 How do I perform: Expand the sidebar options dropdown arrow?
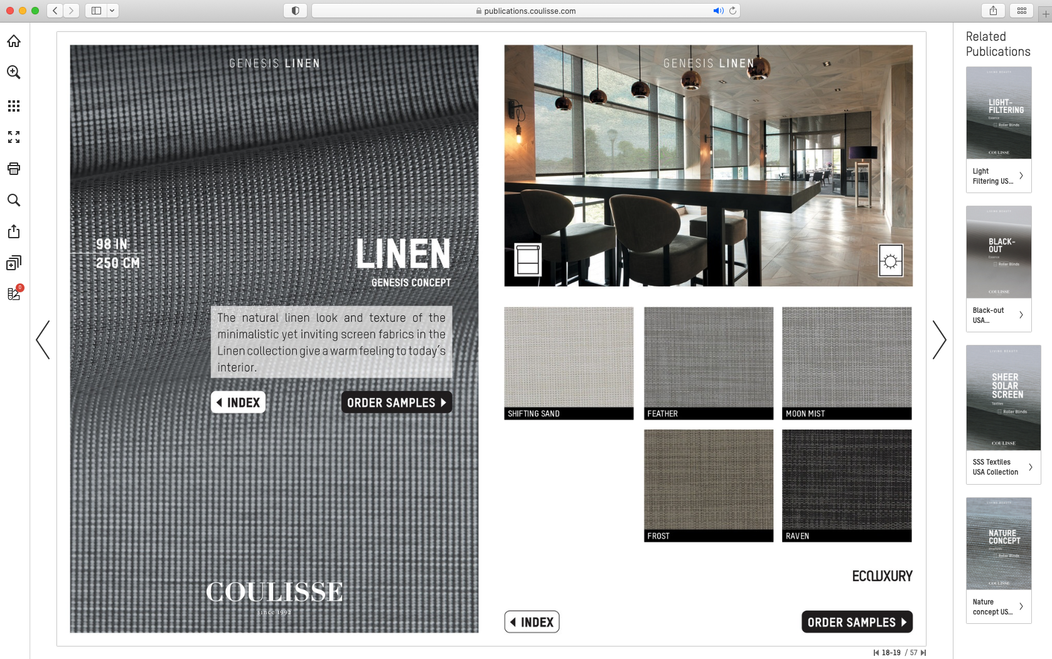pyautogui.click(x=112, y=11)
